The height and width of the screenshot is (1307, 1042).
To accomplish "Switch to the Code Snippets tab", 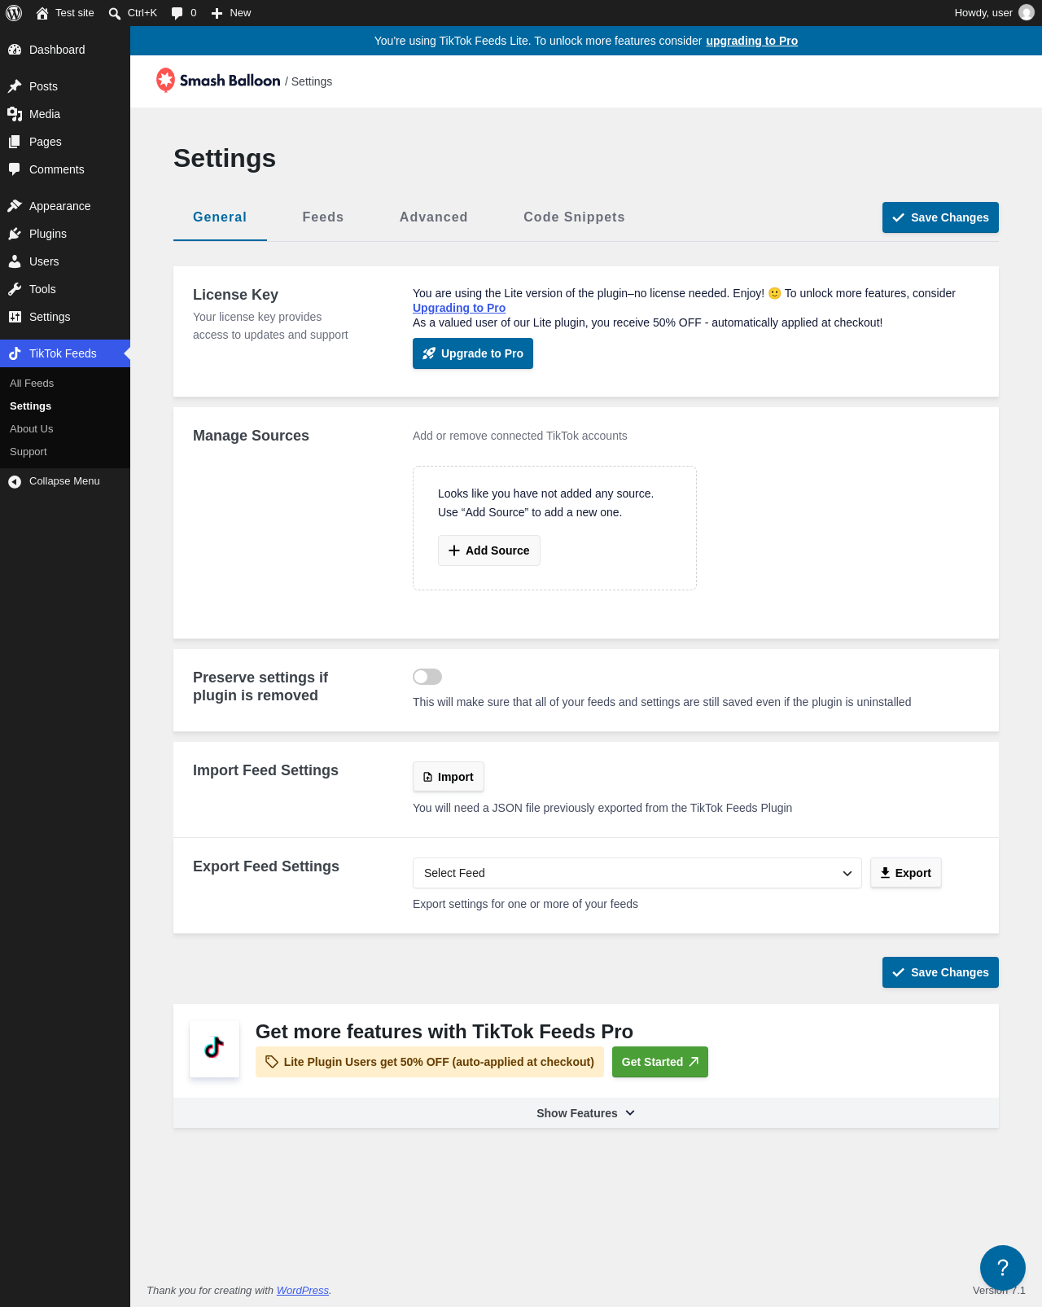I will 575,217.
